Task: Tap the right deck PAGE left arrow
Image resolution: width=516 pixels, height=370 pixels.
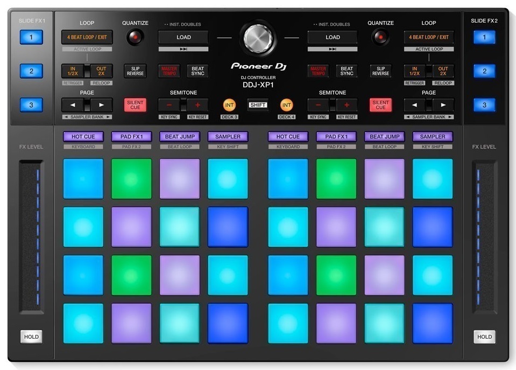Action: [x=414, y=105]
